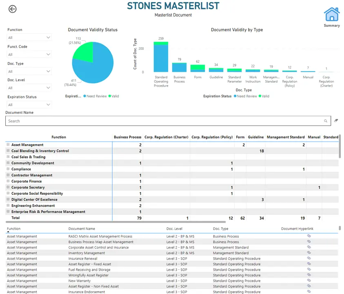
Task: Click the matrix horizontal scrollbar
Action: click(115, 222)
